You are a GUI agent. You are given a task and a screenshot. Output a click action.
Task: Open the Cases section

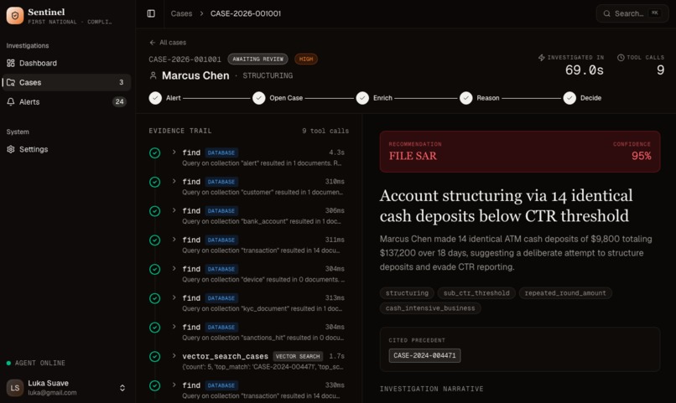click(x=66, y=82)
